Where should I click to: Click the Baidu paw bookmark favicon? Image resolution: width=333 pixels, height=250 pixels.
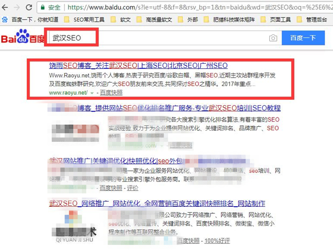tap(5, 20)
